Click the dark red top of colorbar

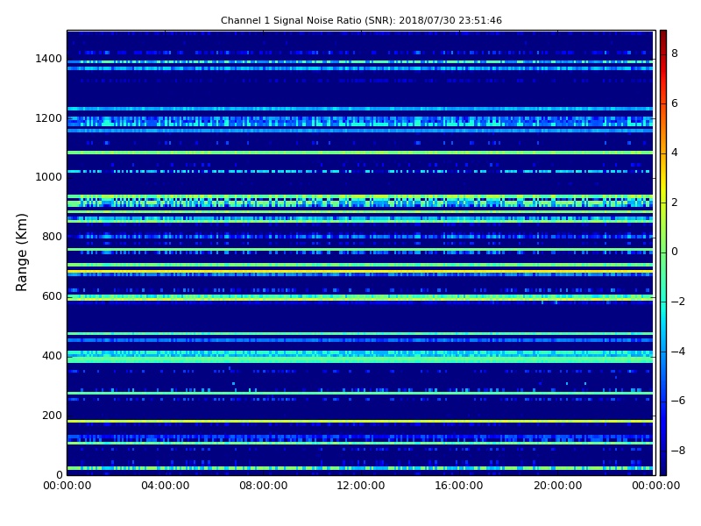(x=663, y=38)
